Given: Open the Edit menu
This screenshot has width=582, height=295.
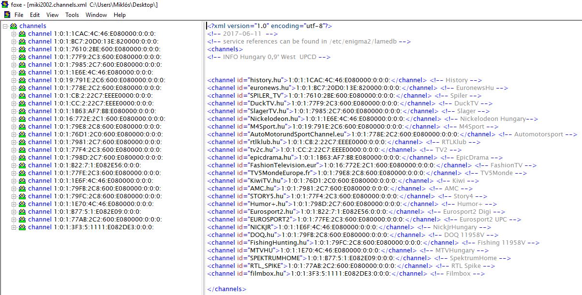Looking at the screenshot, I should 34,15.
